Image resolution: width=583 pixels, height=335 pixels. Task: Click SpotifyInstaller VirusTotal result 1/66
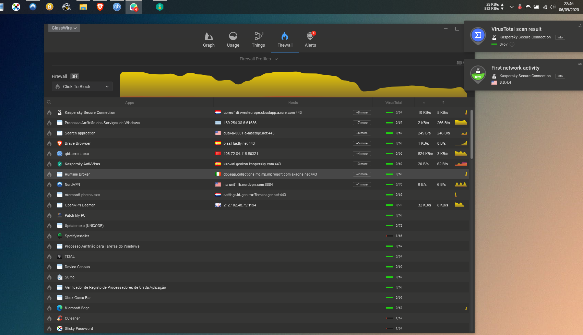pyautogui.click(x=394, y=236)
